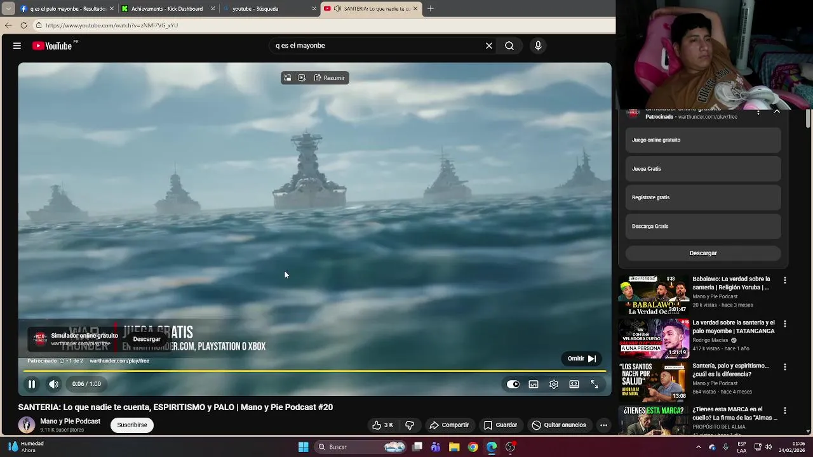Close the Kick Dashboard tab

(213, 9)
